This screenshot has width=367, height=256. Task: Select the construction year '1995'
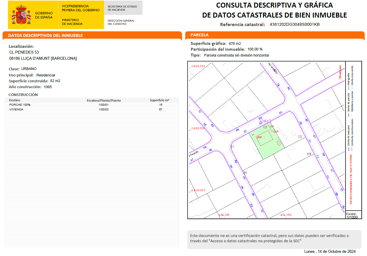(48, 87)
